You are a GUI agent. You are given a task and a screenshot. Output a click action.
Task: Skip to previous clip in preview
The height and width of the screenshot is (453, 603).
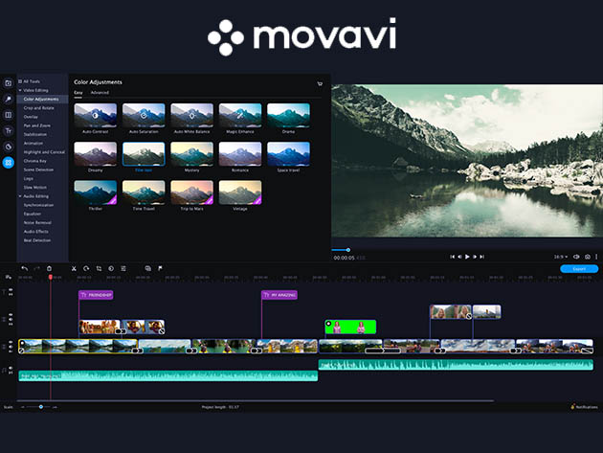coord(452,257)
